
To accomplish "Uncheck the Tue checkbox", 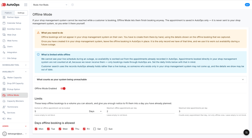I will pos(48,129).
